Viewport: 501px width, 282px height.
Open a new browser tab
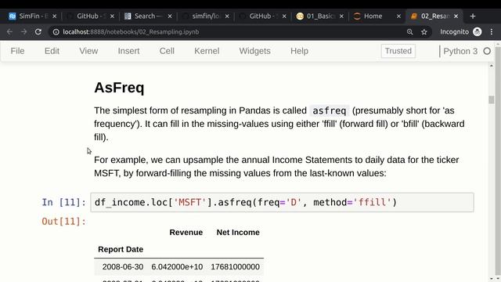pos(473,16)
